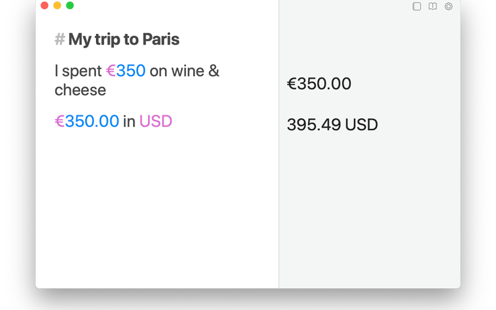Viewport: 496px width, 310px height.
Task: Close the window with the red button
Action: 45,6
